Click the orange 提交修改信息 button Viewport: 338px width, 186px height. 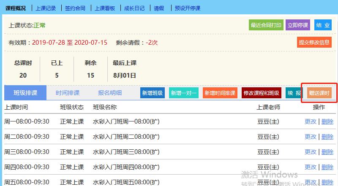point(314,43)
